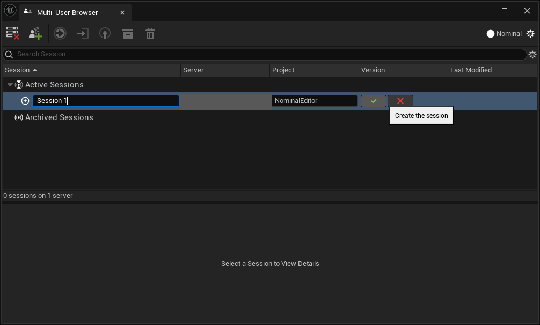
Task: Open Multi-User settings gear beside Nominal
Action: tap(530, 34)
